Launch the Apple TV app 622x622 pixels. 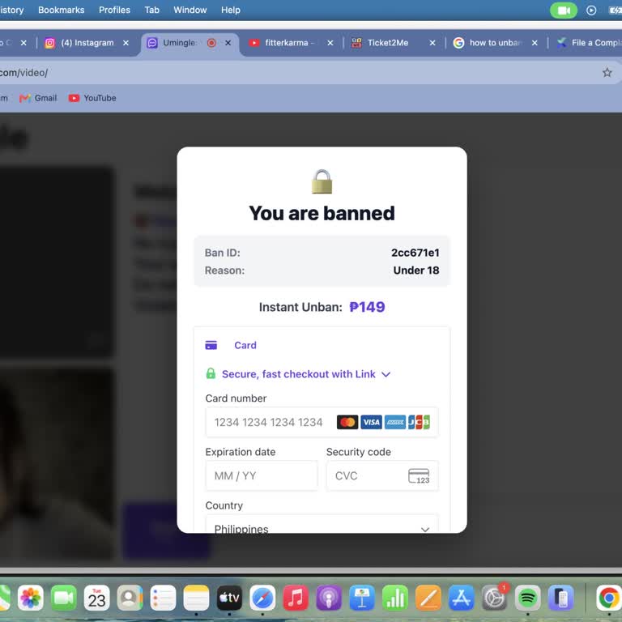pos(229,598)
